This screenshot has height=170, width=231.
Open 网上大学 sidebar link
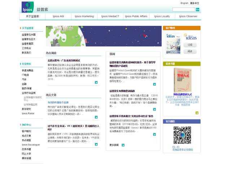[x=26, y=154]
